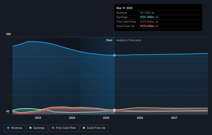Click the Mar 31 2025 tooltip date
Image resolution: width=212 pixels, height=135 pixels.
(x=124, y=8)
